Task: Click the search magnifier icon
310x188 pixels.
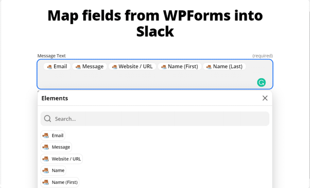Action: pos(47,119)
